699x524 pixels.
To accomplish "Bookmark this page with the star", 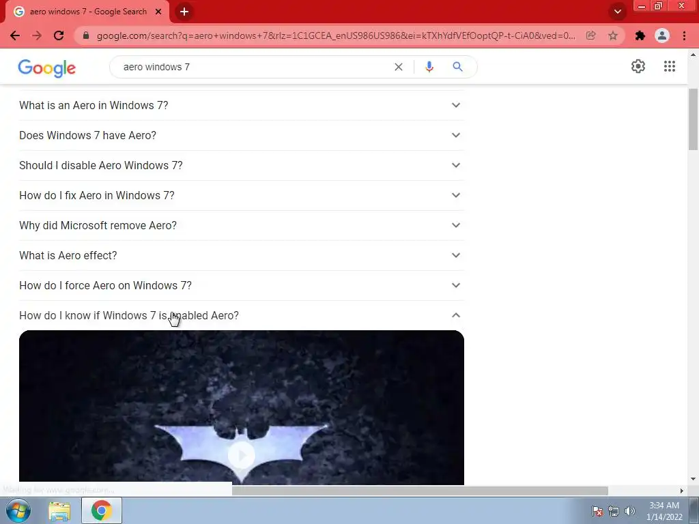I will point(613,35).
